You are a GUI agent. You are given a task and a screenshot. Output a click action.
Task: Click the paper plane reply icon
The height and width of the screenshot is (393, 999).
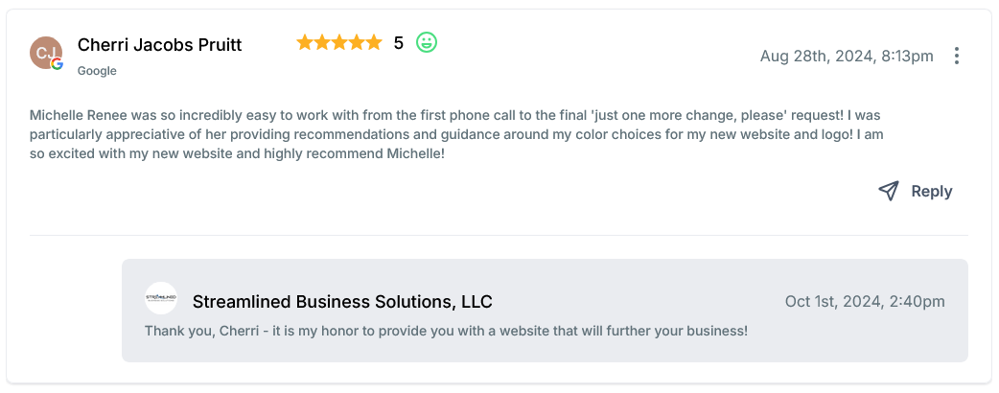889,191
